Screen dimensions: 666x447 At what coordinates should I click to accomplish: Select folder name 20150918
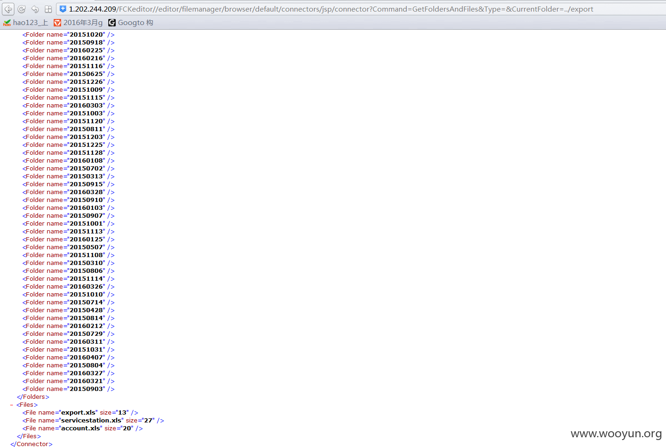click(86, 43)
